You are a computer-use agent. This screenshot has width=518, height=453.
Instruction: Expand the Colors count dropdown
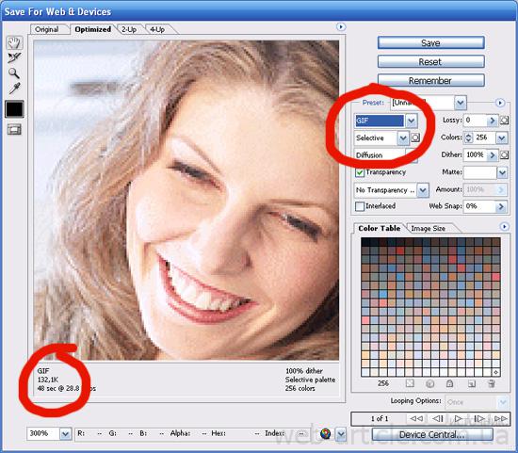click(x=502, y=138)
